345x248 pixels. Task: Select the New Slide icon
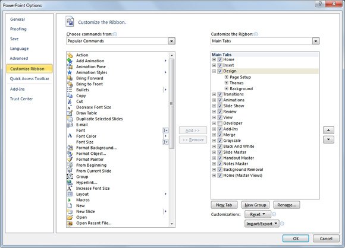[x=70, y=212]
